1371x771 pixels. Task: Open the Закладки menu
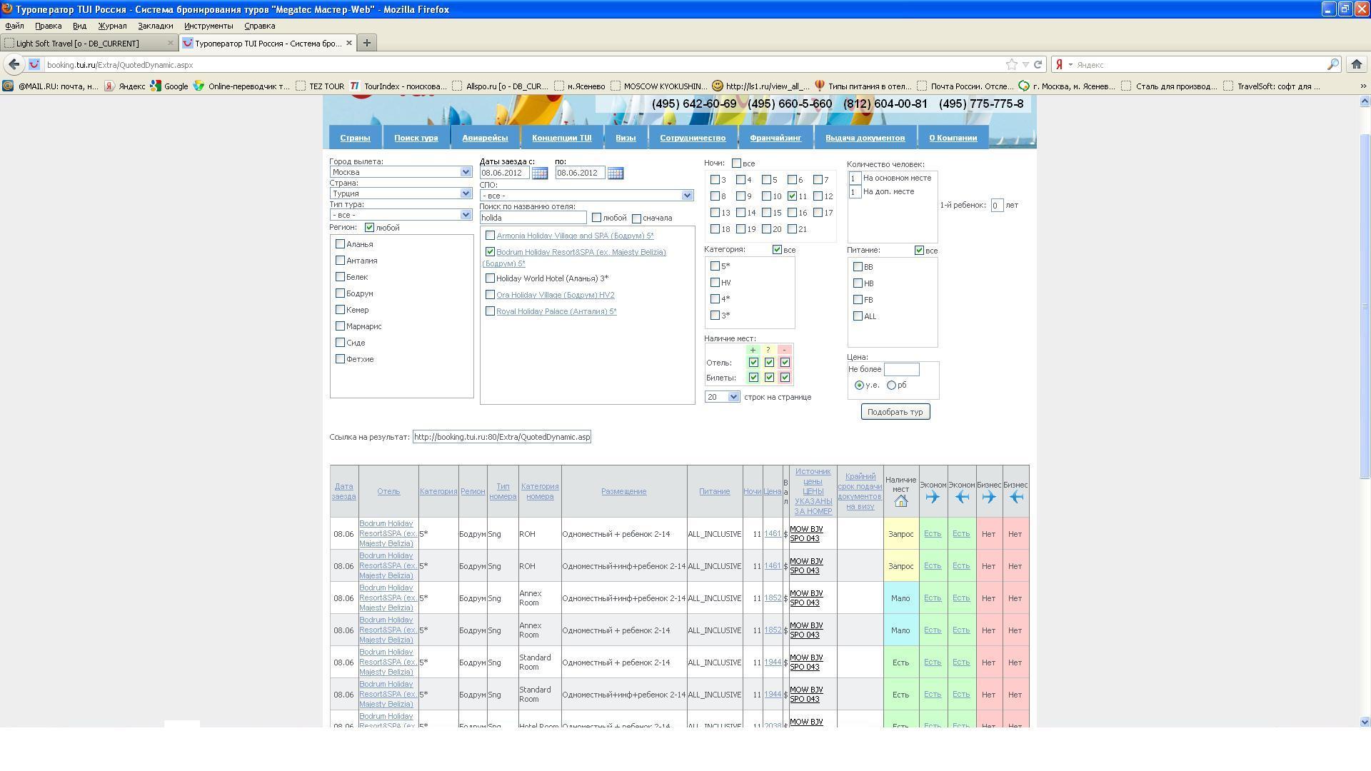[x=155, y=26]
